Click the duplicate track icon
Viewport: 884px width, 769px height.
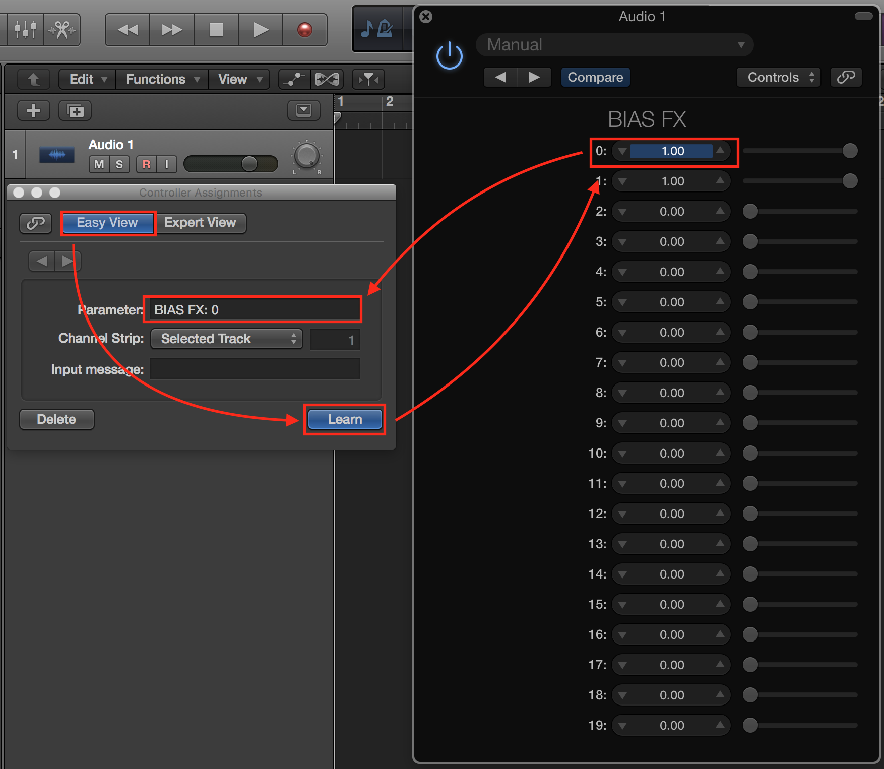75,110
